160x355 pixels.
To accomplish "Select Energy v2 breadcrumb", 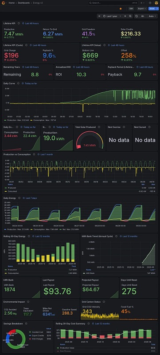I will pyautogui.click(x=38, y=3).
